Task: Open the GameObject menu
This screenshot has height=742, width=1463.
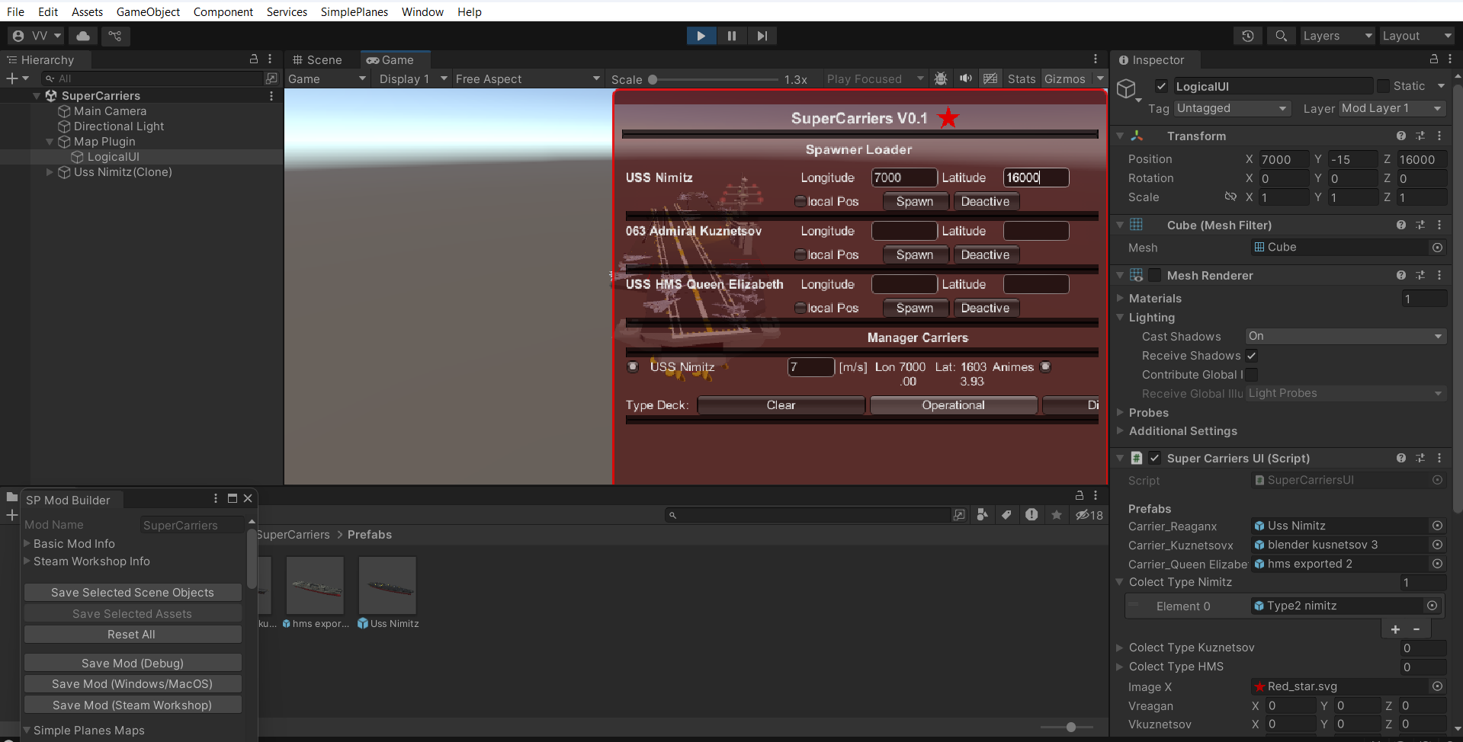Action: click(x=148, y=11)
